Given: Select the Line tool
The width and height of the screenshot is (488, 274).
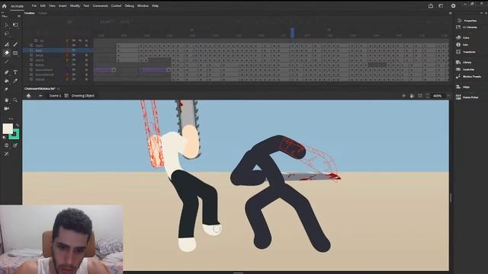Looking at the screenshot, I should [x=7, y=62].
